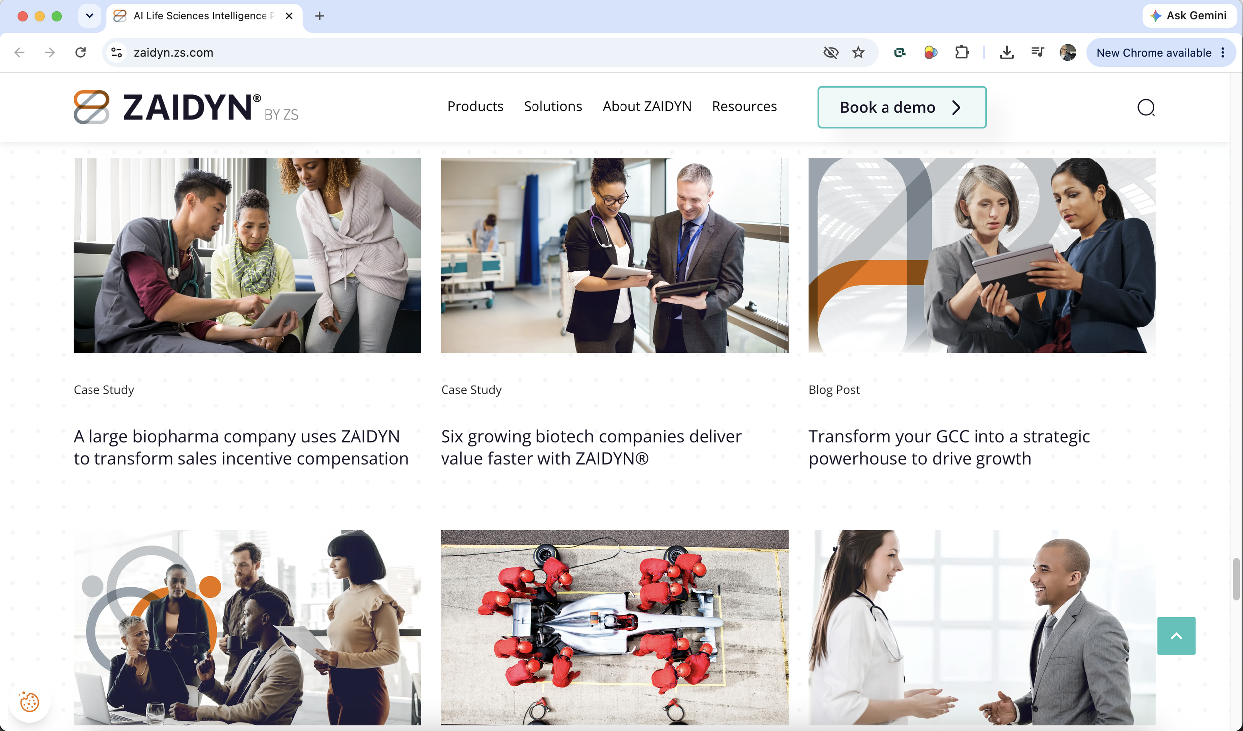This screenshot has height=731, width=1243.
Task: Click doctor shaking hands thumbnail
Action: pyautogui.click(x=981, y=627)
